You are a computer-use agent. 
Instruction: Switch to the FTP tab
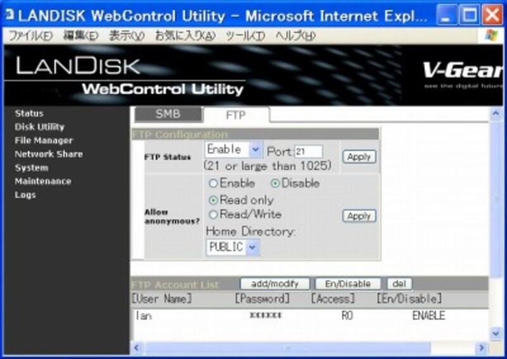point(236,115)
